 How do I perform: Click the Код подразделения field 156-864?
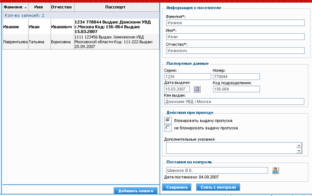tap(236, 89)
